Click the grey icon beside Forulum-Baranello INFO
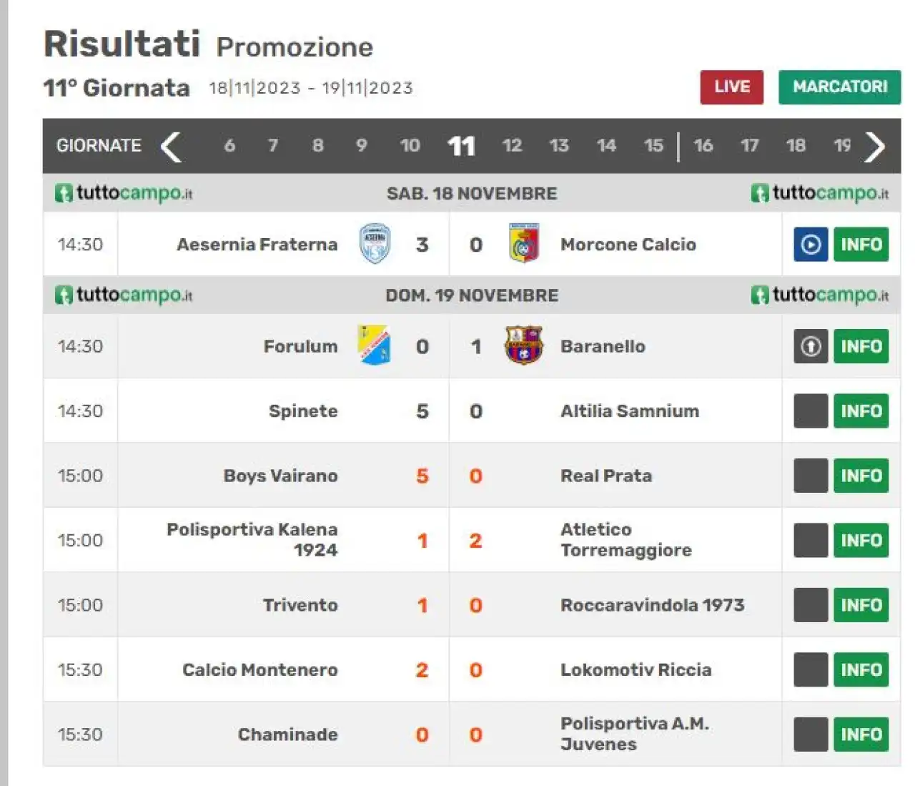 click(x=811, y=346)
